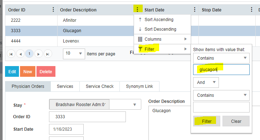
Task: Select Afinitor order description cell
Action: (x=96, y=20)
